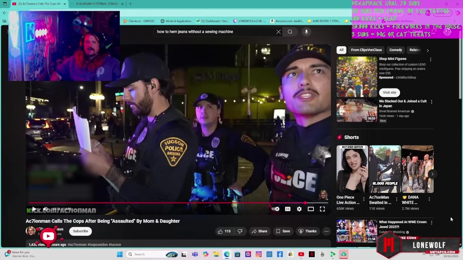Open the Shop Mini Figures LEGO thumbnail
463x260 pixels.
click(357, 77)
